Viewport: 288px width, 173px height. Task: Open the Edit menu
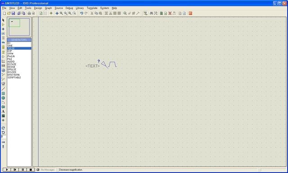(20, 8)
